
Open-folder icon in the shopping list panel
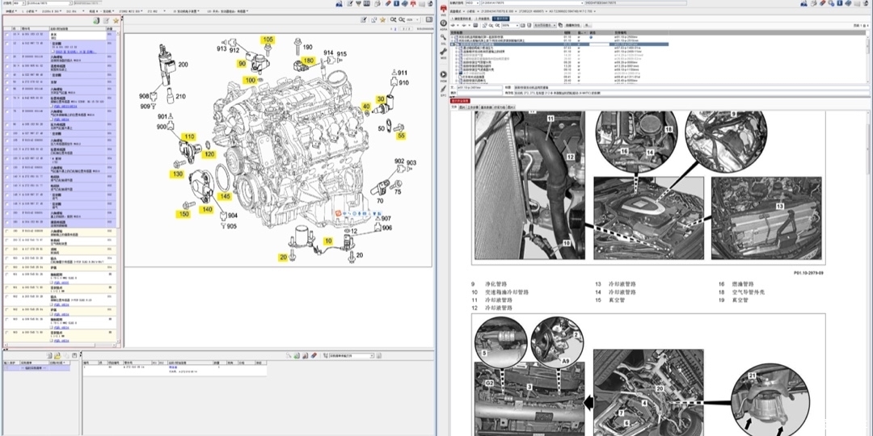click(57, 355)
